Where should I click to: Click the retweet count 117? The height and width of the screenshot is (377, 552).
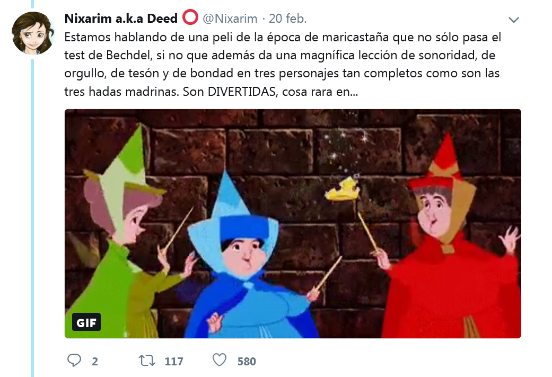point(174,361)
